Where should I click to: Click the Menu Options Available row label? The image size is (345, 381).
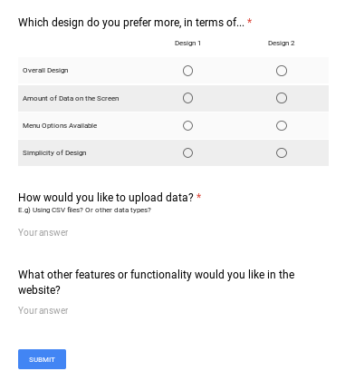[x=60, y=125]
